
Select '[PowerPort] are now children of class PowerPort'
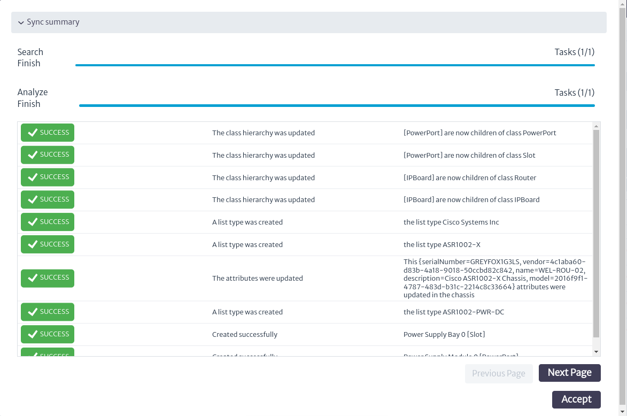click(x=479, y=133)
